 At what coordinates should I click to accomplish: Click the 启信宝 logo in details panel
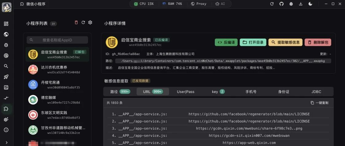click(x=112, y=42)
